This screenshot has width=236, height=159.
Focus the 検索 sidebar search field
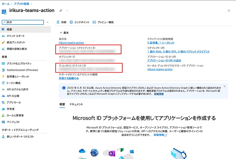coord(23,22)
